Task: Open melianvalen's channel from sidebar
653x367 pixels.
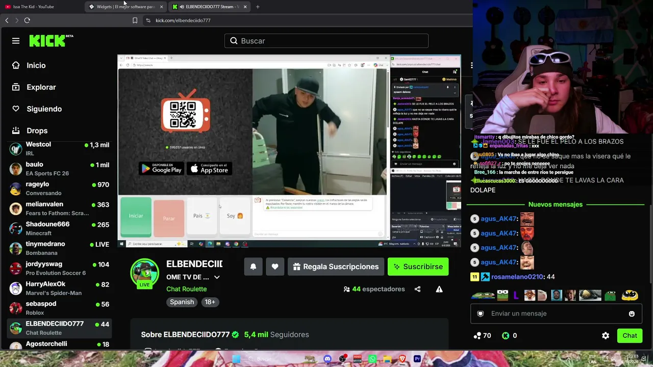Action: [60, 208]
